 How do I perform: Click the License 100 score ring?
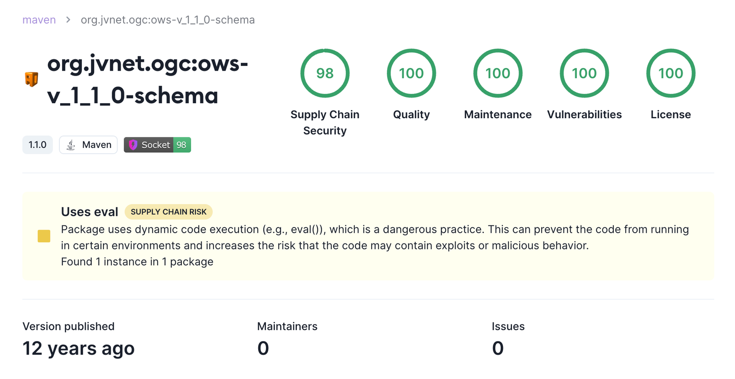(671, 73)
